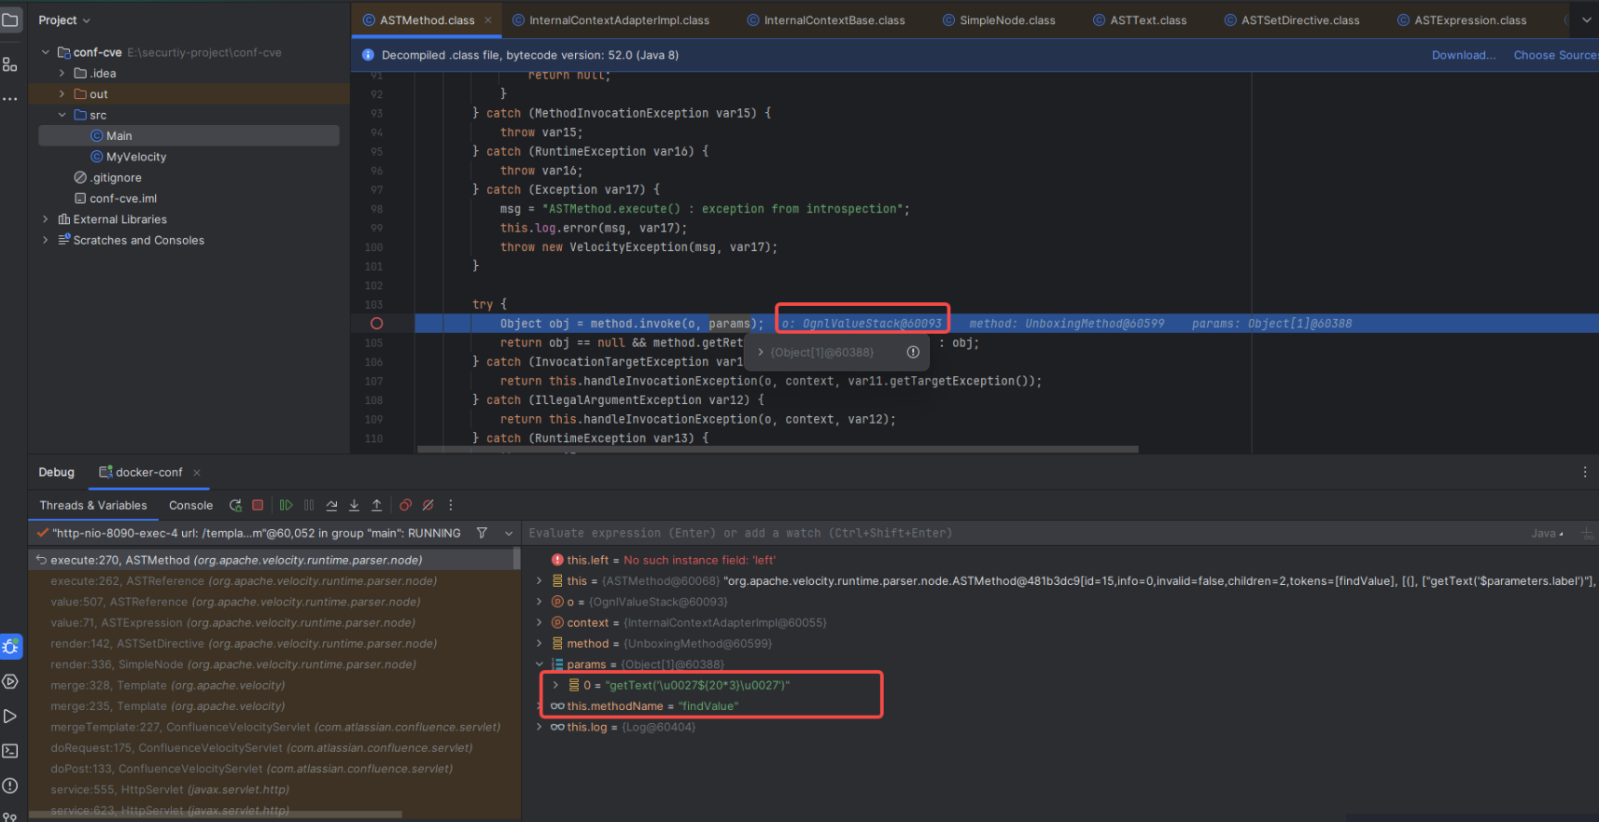Viewport: 1599px width, 822px height.
Task: Expand the context variable node
Action: tap(539, 622)
